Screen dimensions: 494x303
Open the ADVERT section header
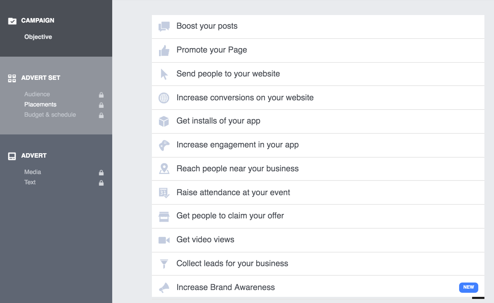(x=34, y=156)
